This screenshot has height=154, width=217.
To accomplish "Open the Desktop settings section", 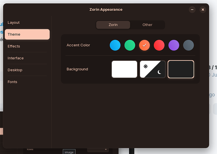I will [27, 70].
